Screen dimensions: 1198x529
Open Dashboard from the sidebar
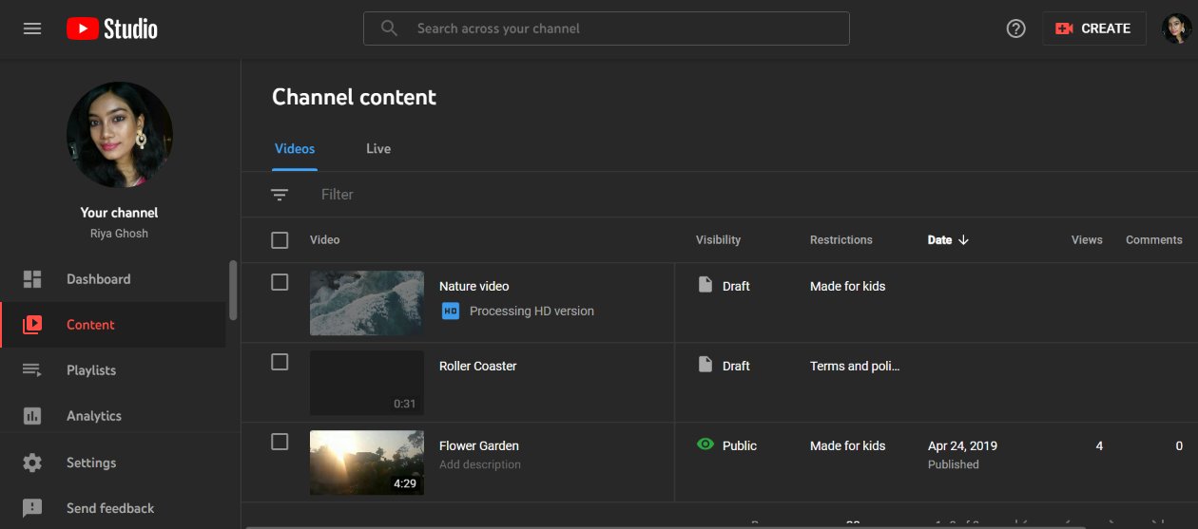coord(98,279)
